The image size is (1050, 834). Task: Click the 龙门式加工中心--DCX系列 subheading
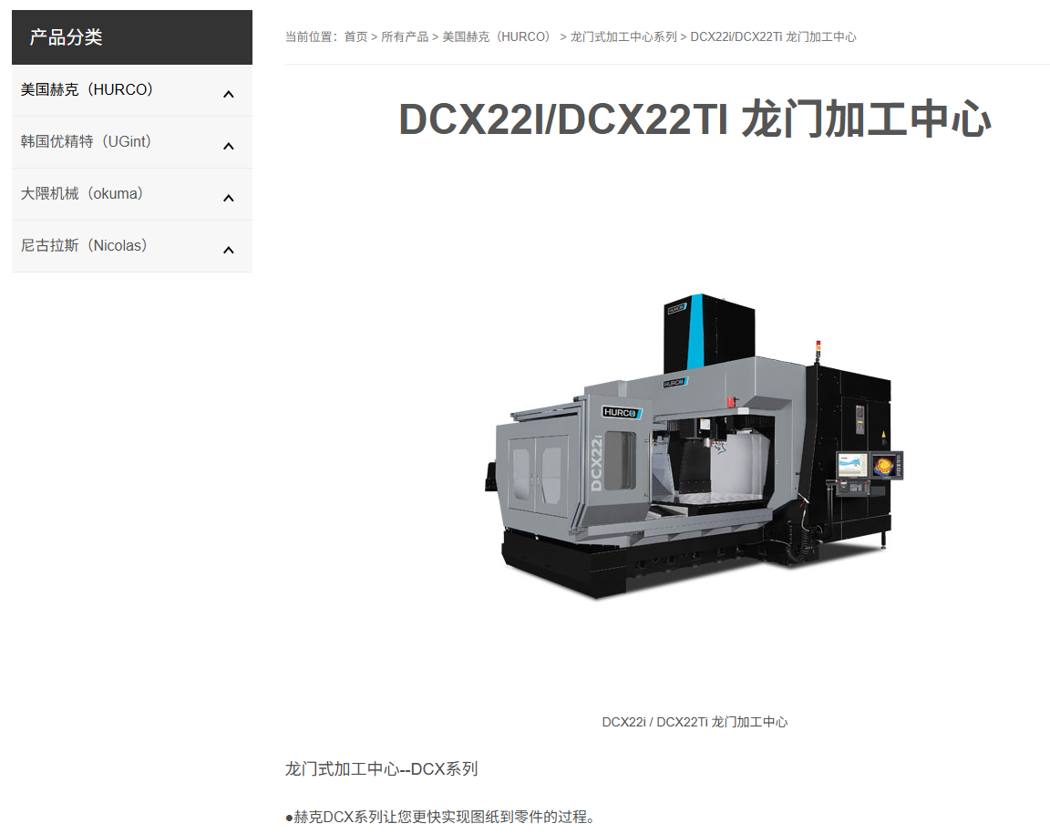[x=382, y=769]
